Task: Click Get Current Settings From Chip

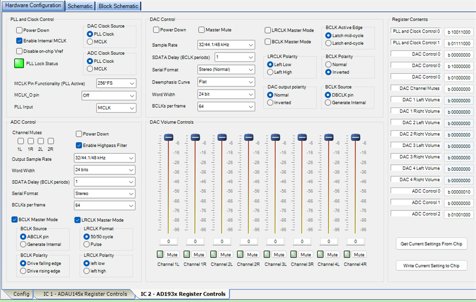Action: tap(431, 244)
